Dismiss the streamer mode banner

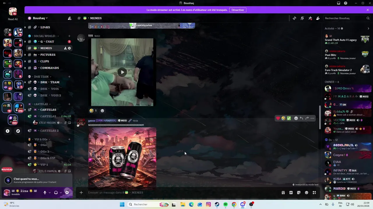tap(368, 10)
